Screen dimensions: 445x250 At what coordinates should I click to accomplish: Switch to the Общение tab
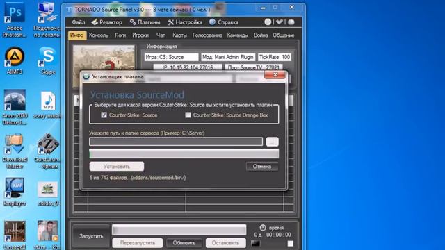pyautogui.click(x=284, y=35)
